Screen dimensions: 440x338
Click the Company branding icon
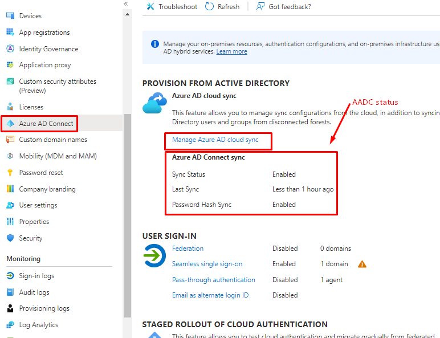tap(10, 189)
